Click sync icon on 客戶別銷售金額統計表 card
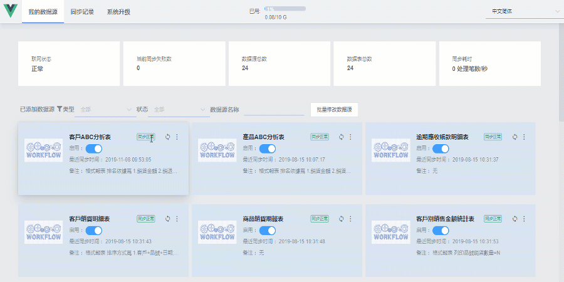 [x=514, y=219]
